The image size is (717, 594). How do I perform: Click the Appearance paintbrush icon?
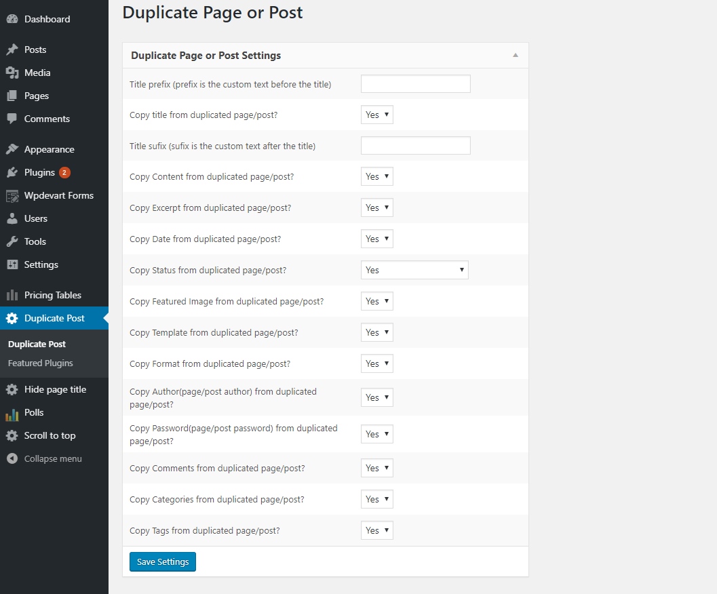pos(12,149)
